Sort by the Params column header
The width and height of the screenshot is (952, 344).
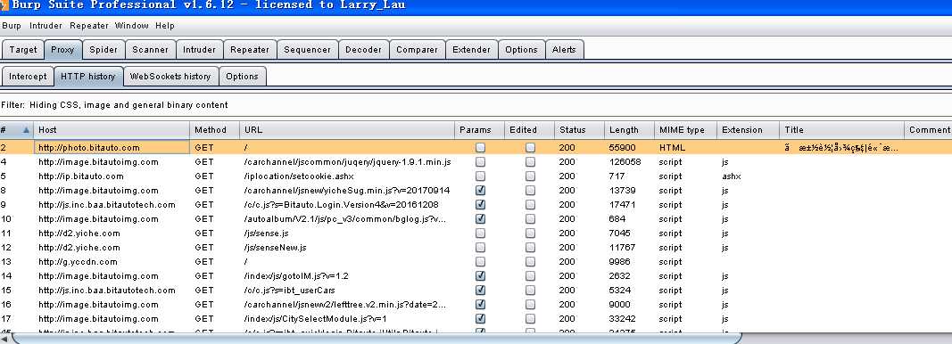tap(479, 130)
